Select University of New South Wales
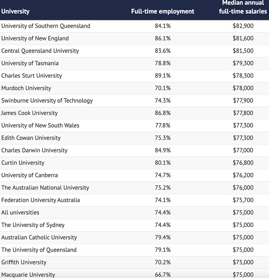The image size is (269, 278). 40,125
